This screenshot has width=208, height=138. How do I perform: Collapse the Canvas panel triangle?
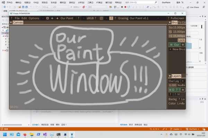tap(11, 22)
